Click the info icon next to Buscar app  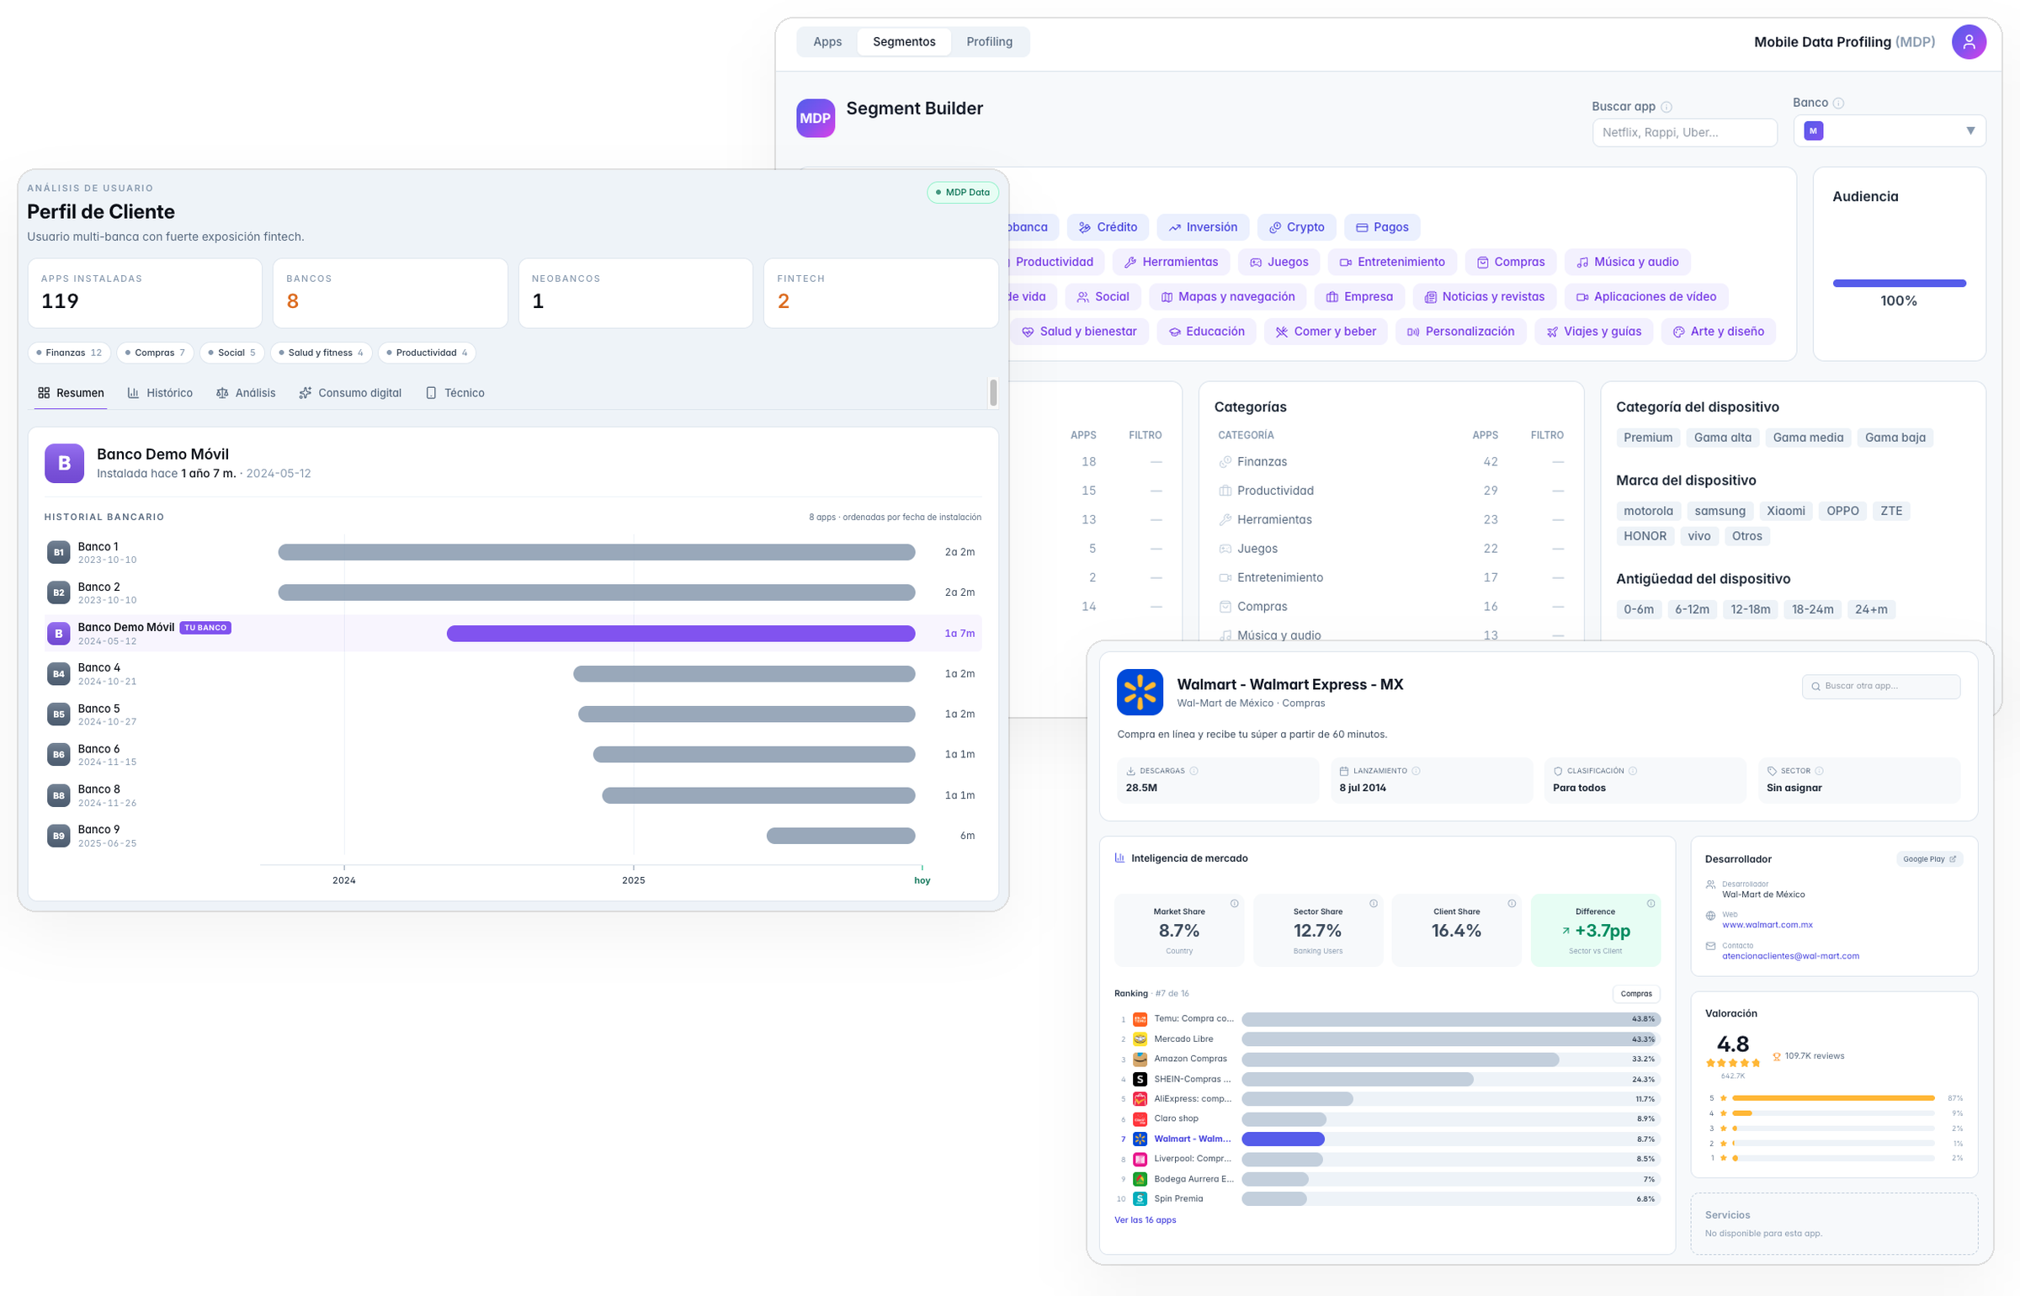1666,107
